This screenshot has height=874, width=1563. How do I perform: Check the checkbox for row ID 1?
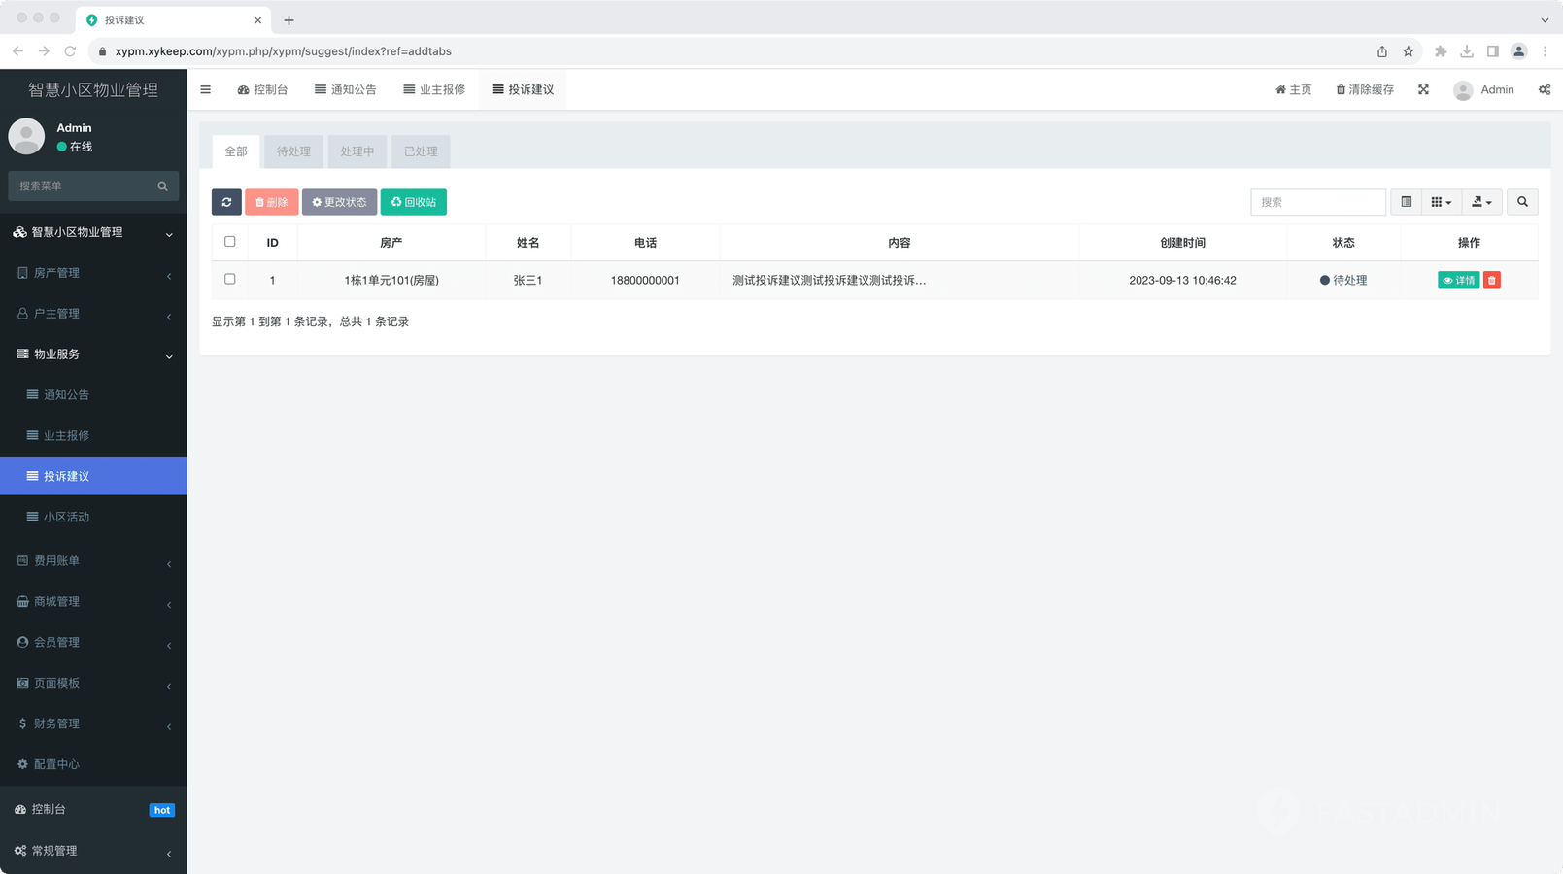pos(230,279)
